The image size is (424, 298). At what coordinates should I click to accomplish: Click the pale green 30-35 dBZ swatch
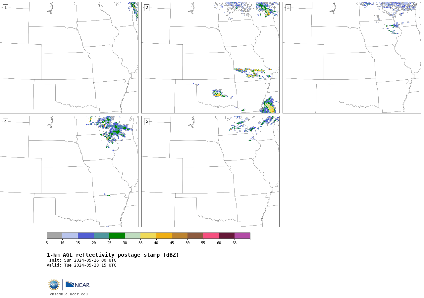tap(133, 235)
